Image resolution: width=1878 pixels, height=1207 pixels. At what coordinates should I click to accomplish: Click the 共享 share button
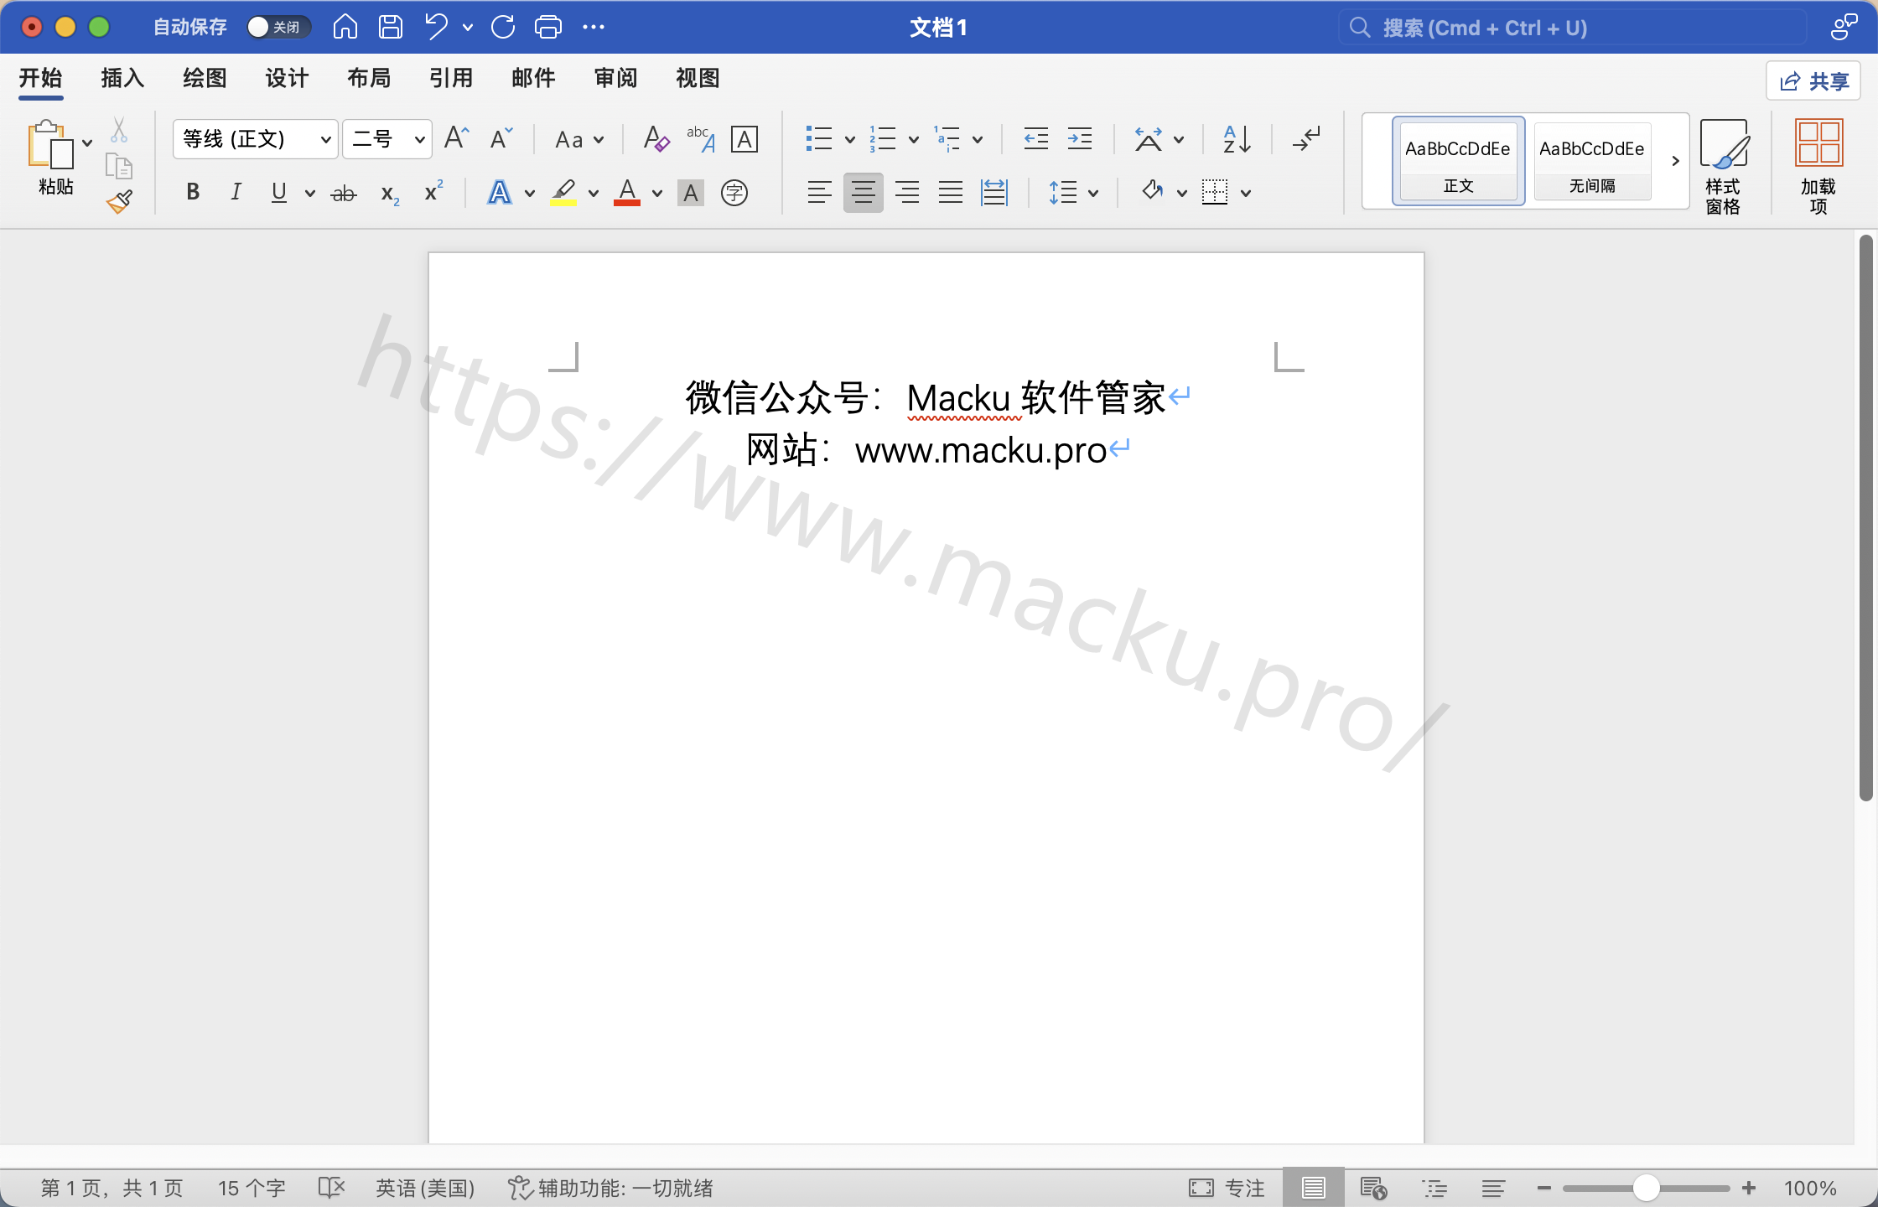click(1813, 80)
